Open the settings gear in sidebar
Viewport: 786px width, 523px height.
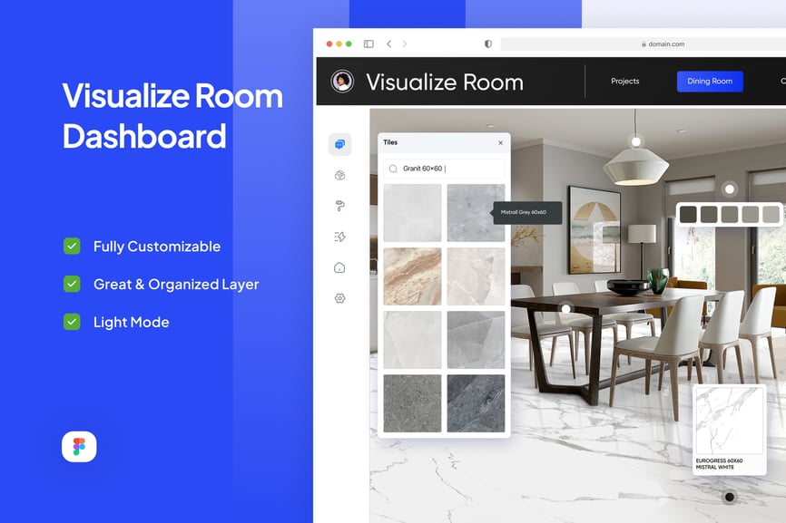[x=339, y=298]
